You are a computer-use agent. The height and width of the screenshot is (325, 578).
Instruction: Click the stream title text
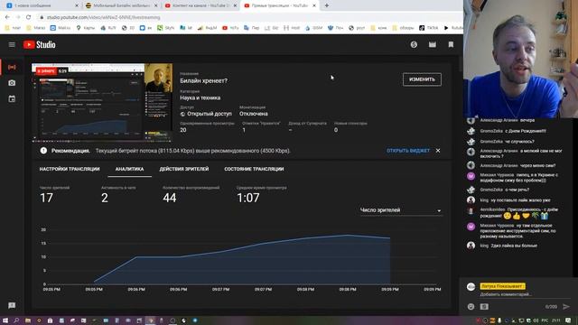[x=203, y=80]
